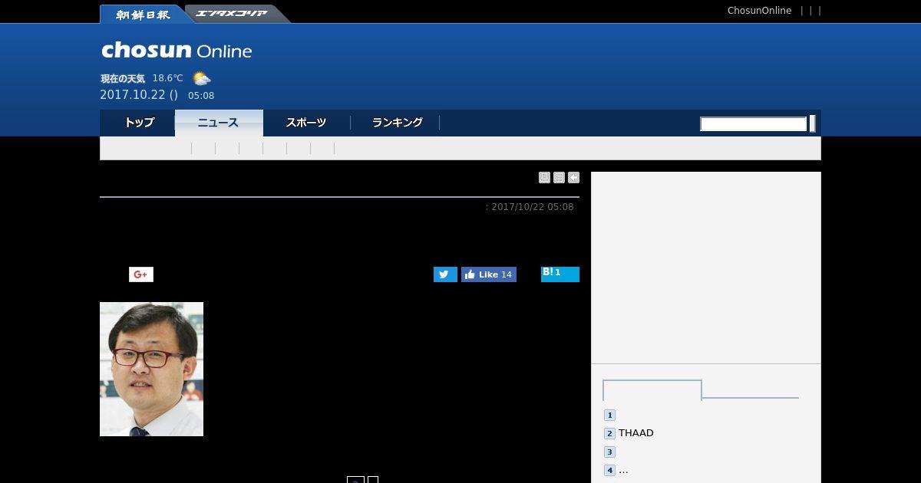Tweet this article with Twitter button
Viewport: 921px width, 483px height.
click(x=445, y=274)
